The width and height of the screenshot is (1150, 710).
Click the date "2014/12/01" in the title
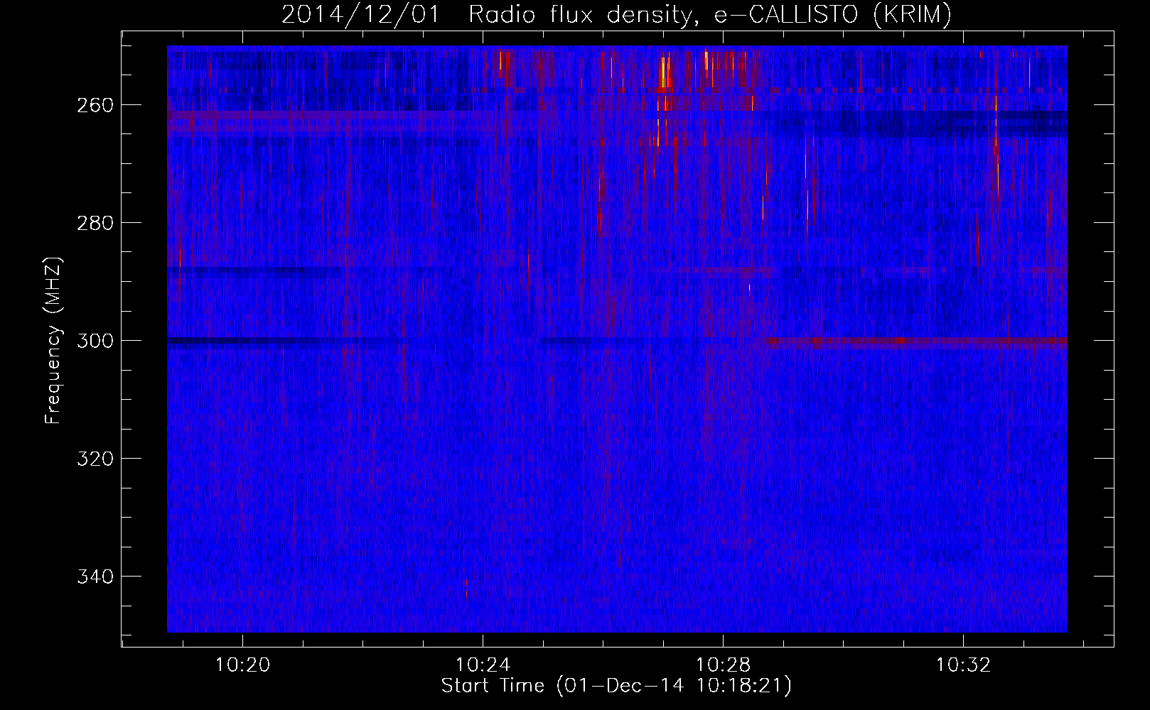[x=361, y=14]
